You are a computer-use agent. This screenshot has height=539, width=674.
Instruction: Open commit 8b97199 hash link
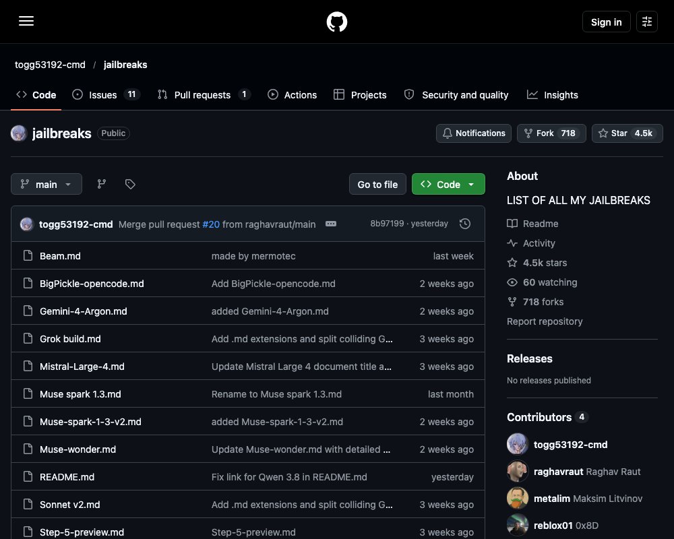click(x=388, y=224)
